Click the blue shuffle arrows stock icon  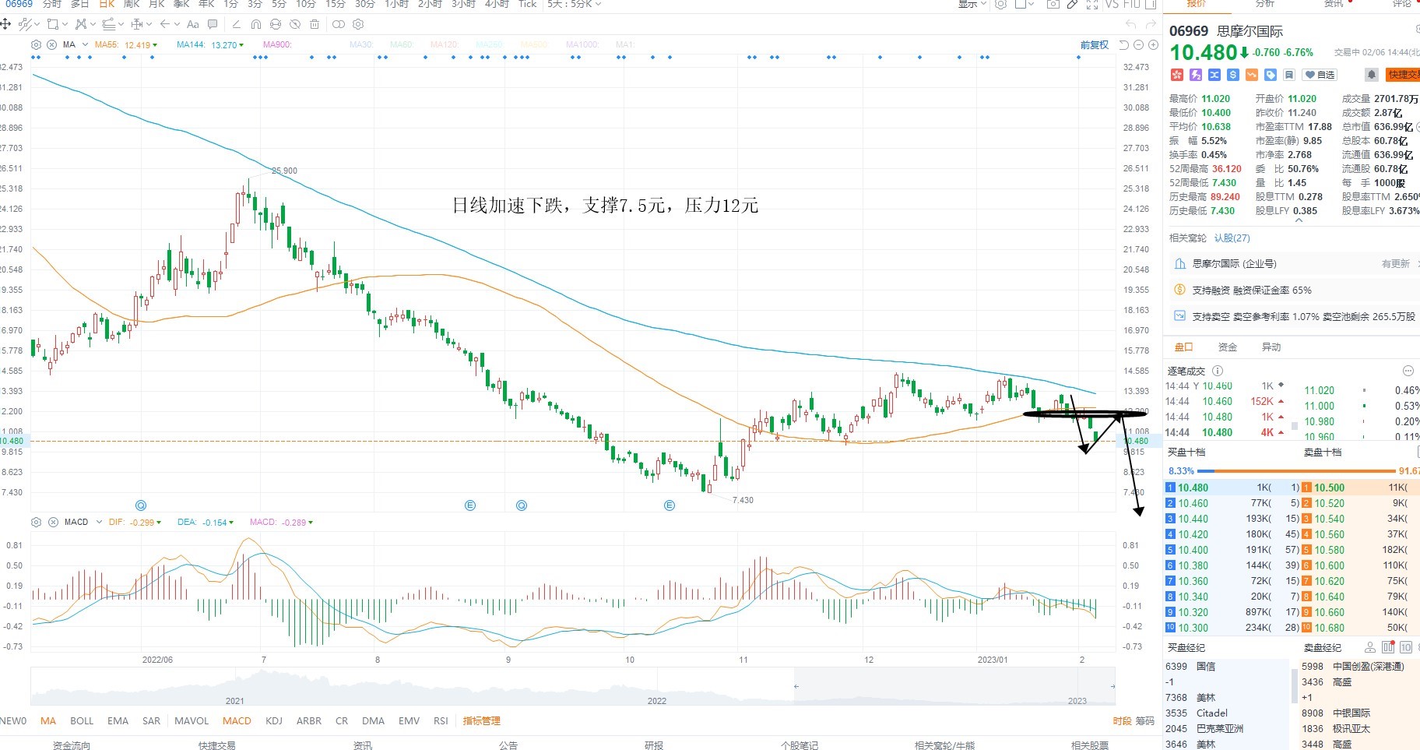click(x=1214, y=75)
